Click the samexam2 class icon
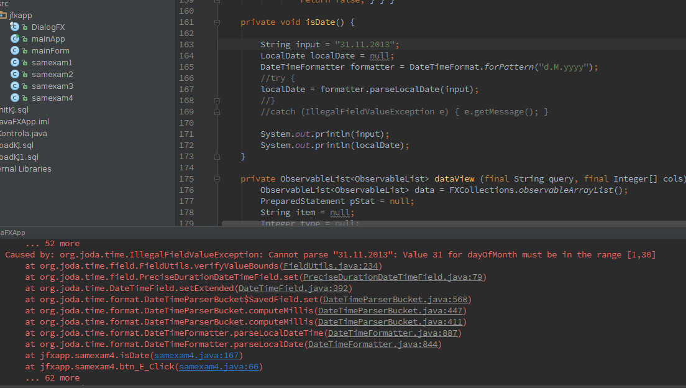686x388 pixels. 14,74
